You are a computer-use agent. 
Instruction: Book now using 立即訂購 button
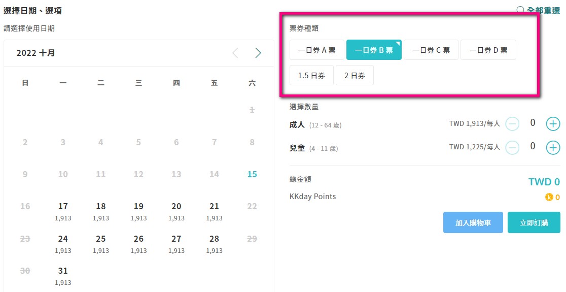tap(534, 222)
